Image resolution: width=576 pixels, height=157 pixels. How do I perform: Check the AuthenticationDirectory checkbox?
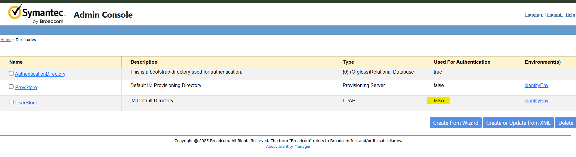click(x=11, y=73)
